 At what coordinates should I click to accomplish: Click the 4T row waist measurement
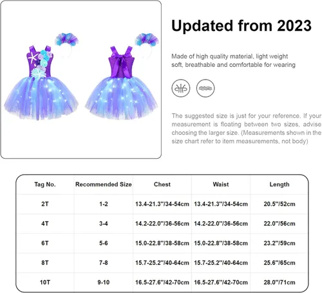221,224
